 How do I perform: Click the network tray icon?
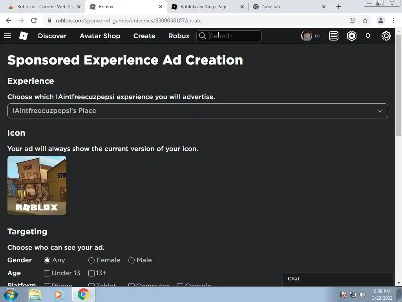point(353,295)
